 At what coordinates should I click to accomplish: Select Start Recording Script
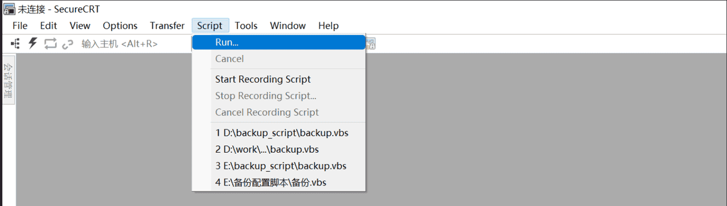point(279,79)
